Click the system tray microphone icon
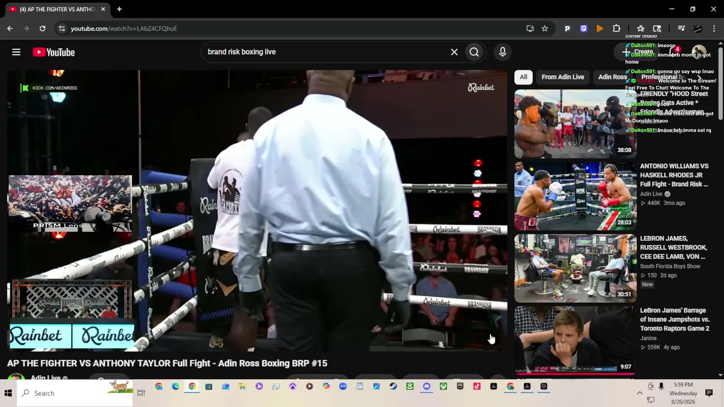The width and height of the screenshot is (724, 407). click(x=661, y=386)
